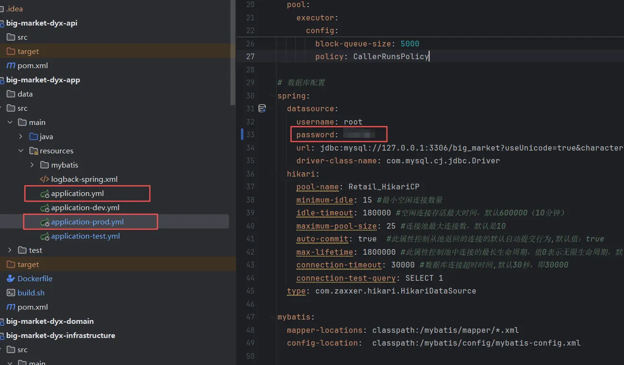
Task: Click the database gutter icon beside datasource
Action: point(262,109)
